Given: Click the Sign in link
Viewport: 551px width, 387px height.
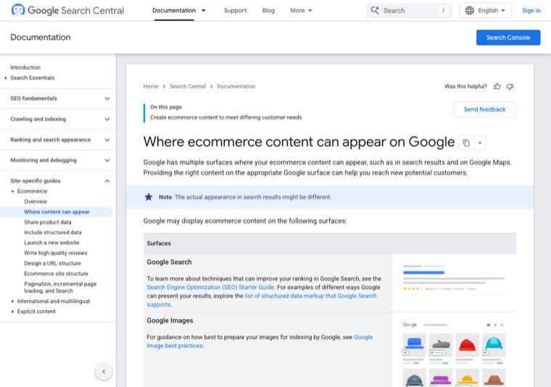Looking at the screenshot, I should (531, 11).
